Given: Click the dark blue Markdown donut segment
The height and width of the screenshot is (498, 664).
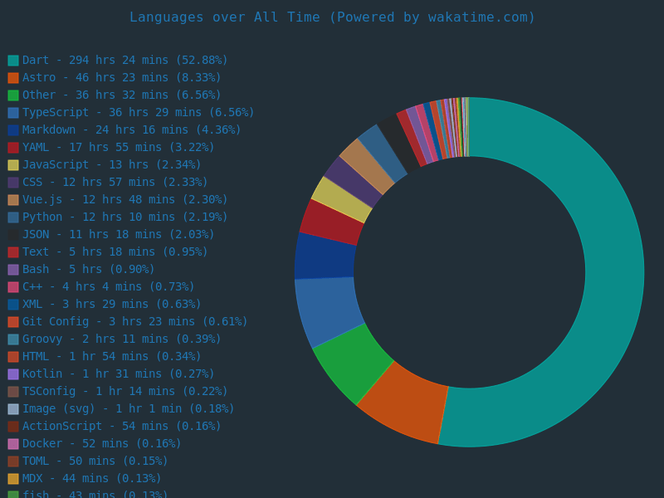Looking at the screenshot, I should click(x=325, y=256).
